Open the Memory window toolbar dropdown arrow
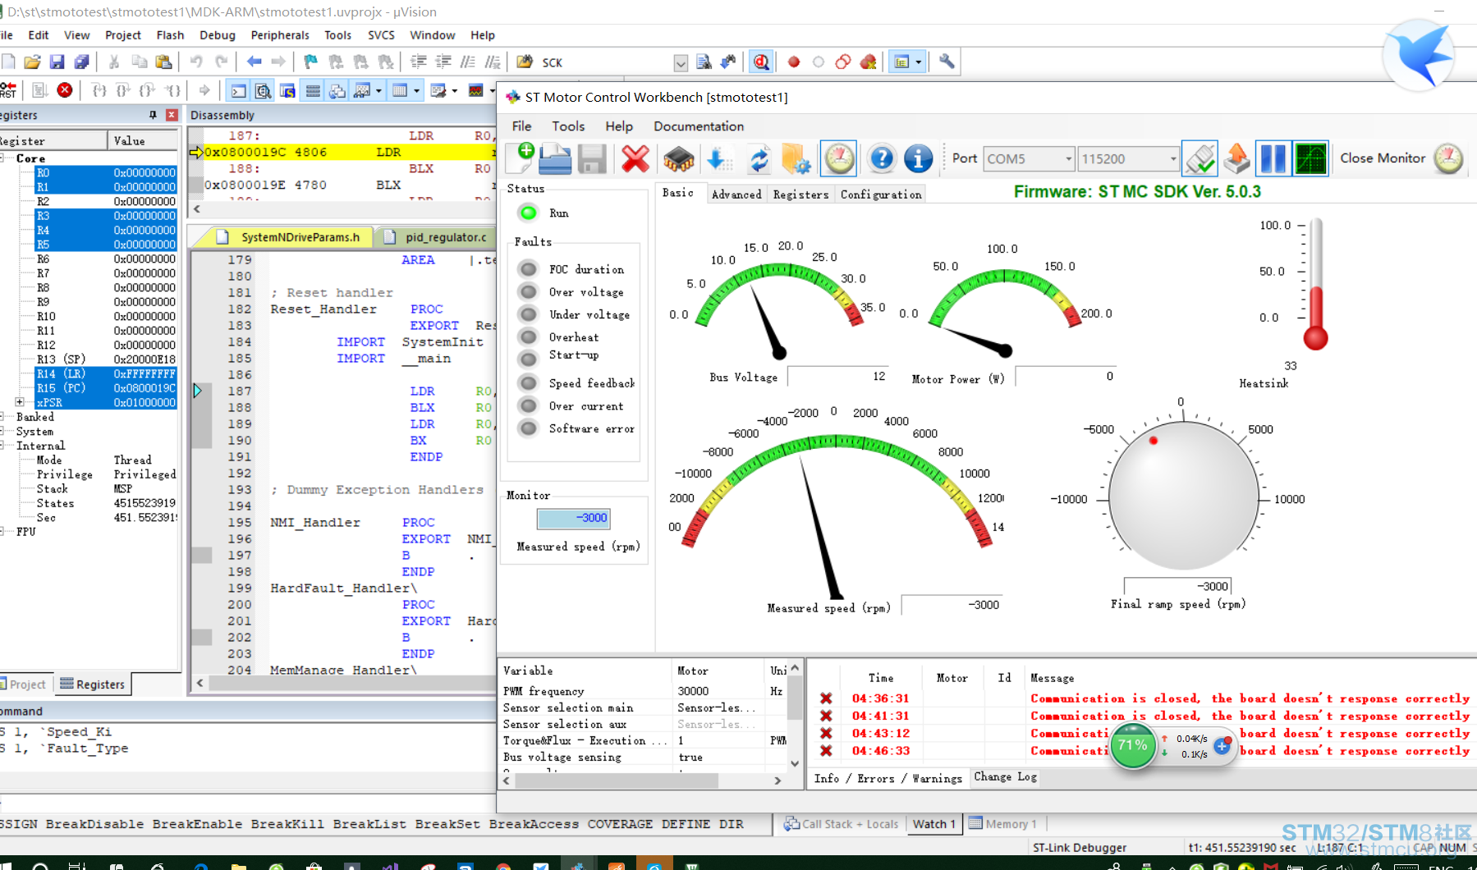1477x870 pixels. point(416,90)
